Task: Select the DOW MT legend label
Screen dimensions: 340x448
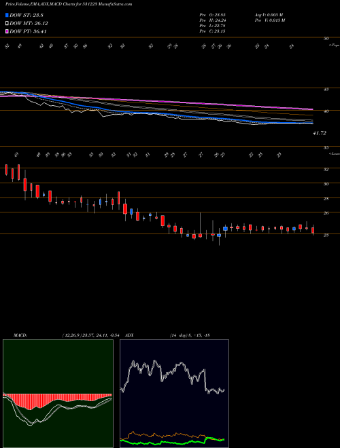Action: pos(29,24)
